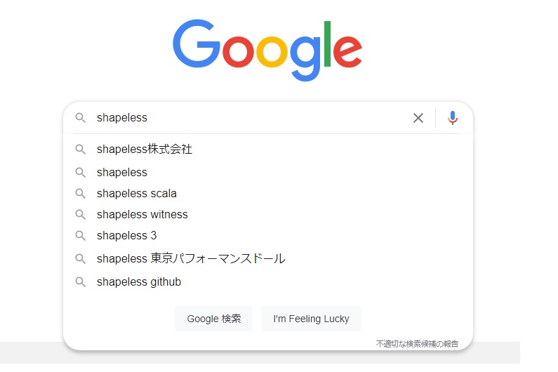Select the shapeless github suggestion
The width and height of the screenshot is (558, 372).
coord(267,281)
